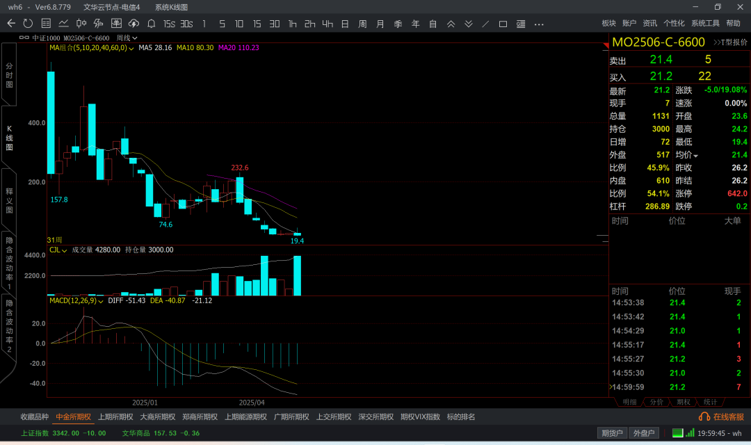Click the cloud sync toolbar icon
This screenshot has height=445, width=751.
click(134, 24)
